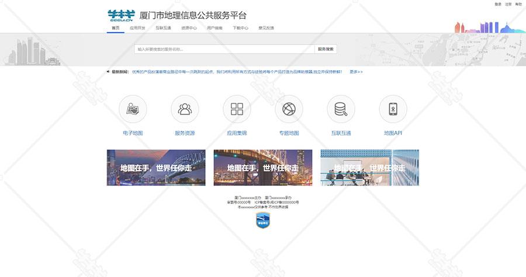Click the platform logo beside the title

121,15
